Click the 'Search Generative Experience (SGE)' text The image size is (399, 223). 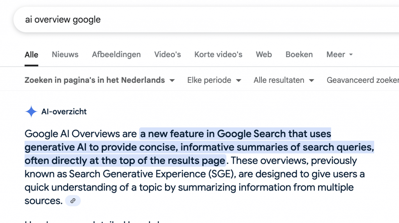(152, 174)
